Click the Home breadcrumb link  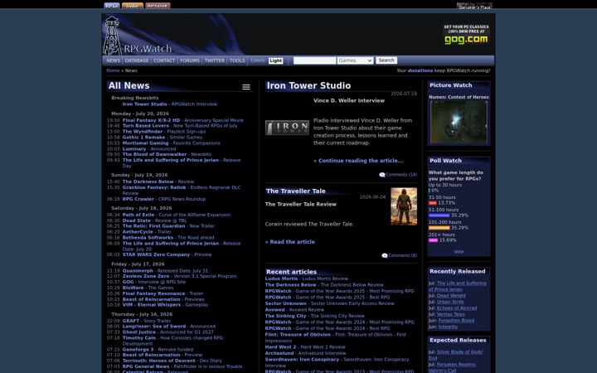click(x=113, y=70)
